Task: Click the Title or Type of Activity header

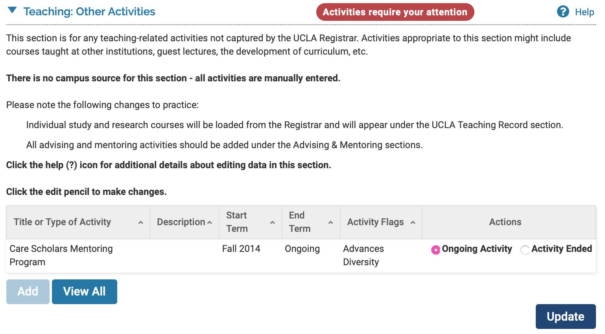Action: coord(62,222)
